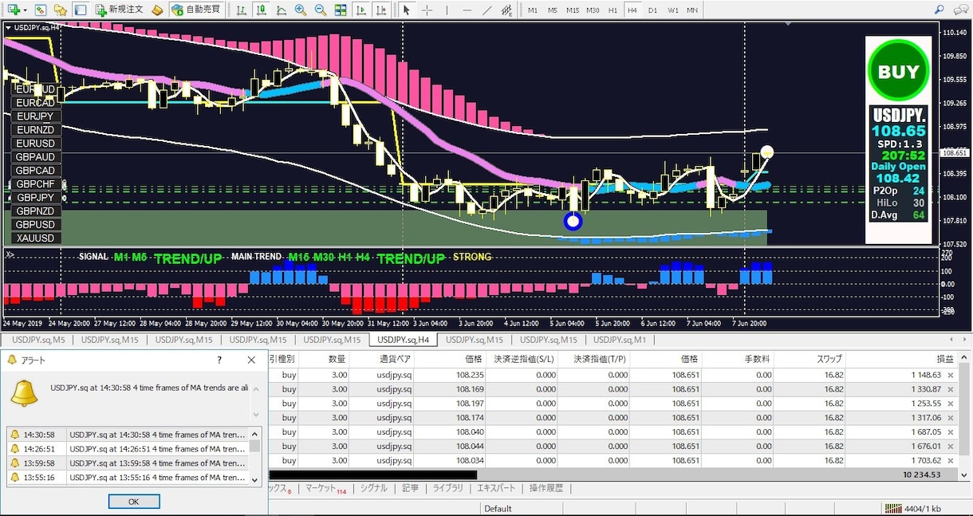Click the blue circle marker on chart
The width and height of the screenshot is (973, 516).
573,221
